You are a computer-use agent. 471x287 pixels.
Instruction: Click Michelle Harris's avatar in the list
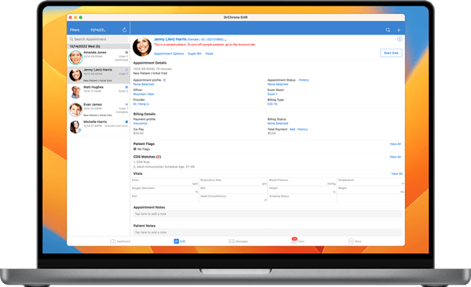click(x=75, y=127)
